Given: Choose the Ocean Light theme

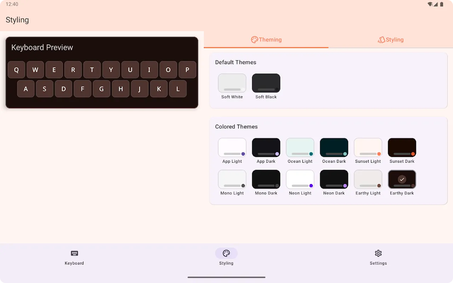Looking at the screenshot, I should [300, 148].
